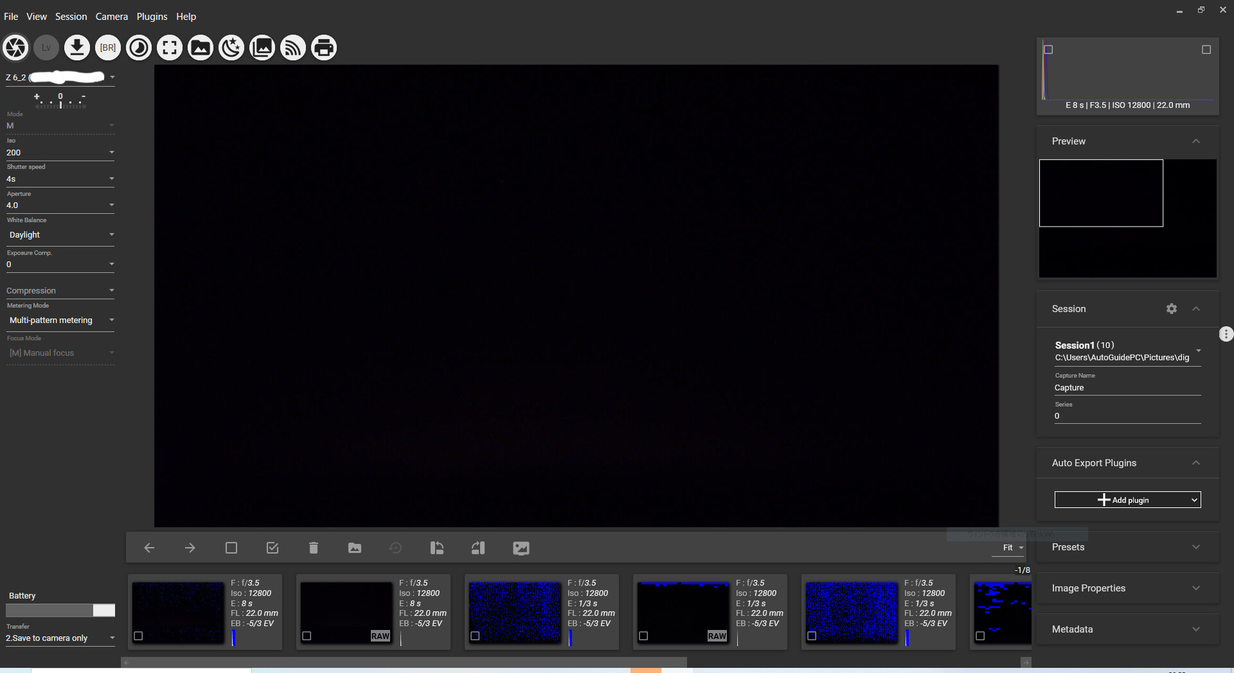The image size is (1234, 673).
Task: Open the time-lapse circular icon
Action: coord(139,48)
